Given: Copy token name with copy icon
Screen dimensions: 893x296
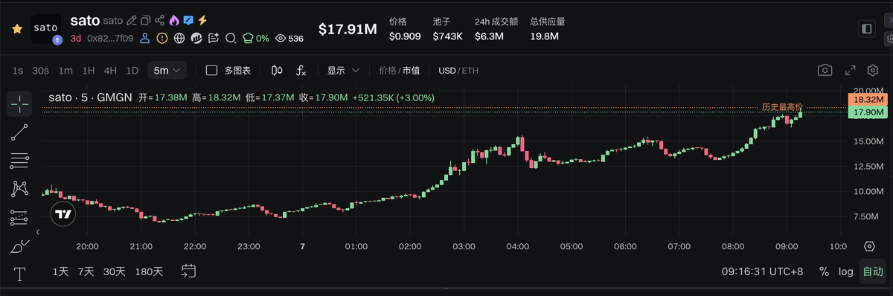Looking at the screenshot, I should 146,20.
